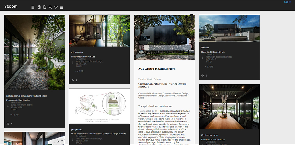Pin CEO's office photo on Pinterest
Image resolution: width=295 pixels, height=145 pixels.
[x=73, y=80]
